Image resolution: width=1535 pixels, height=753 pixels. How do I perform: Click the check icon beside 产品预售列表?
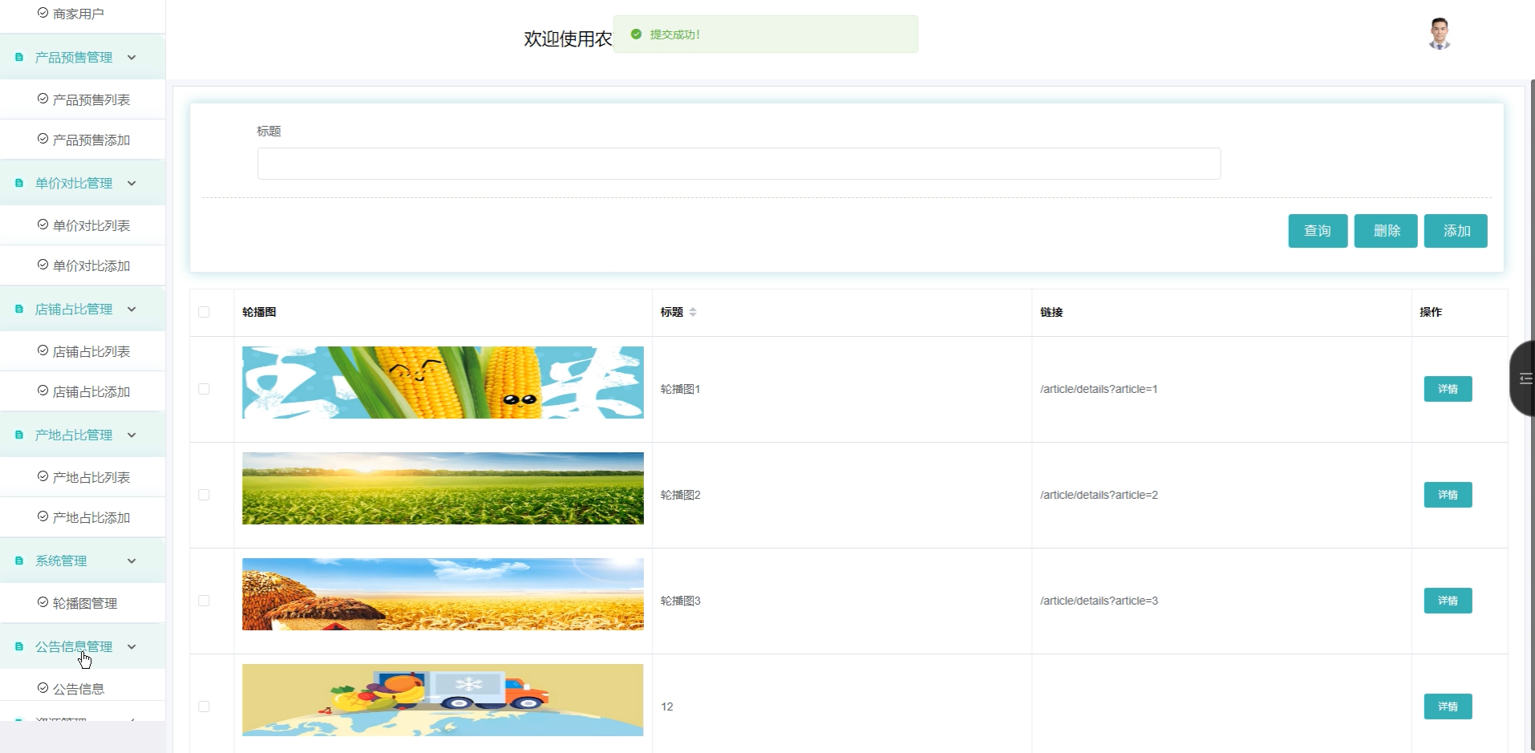43,99
